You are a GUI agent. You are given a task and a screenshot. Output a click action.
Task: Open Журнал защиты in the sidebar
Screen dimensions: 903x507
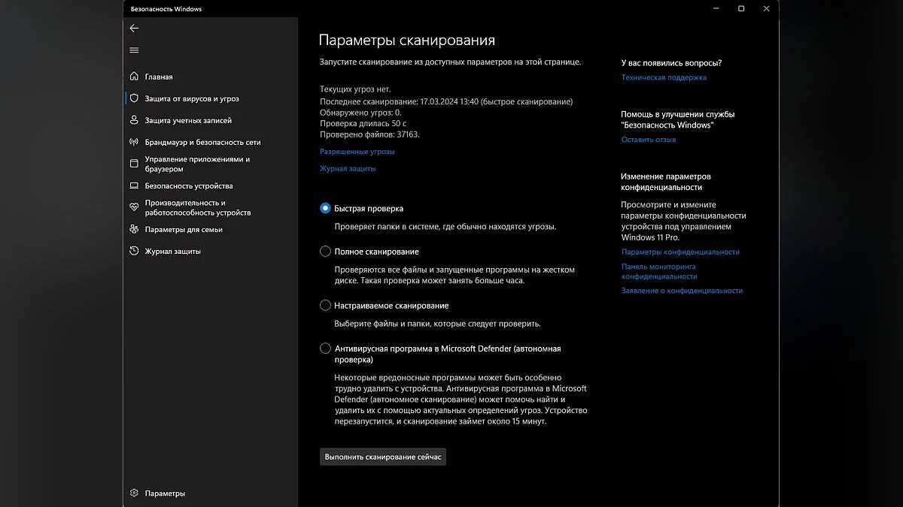click(172, 251)
